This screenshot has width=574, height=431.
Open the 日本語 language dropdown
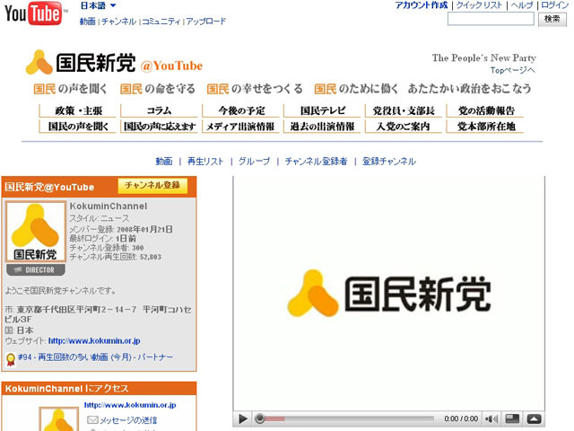click(x=98, y=5)
